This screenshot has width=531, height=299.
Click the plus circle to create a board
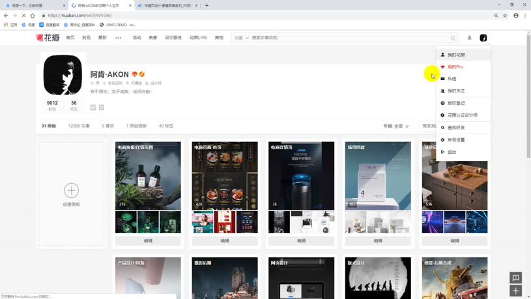[x=71, y=190]
